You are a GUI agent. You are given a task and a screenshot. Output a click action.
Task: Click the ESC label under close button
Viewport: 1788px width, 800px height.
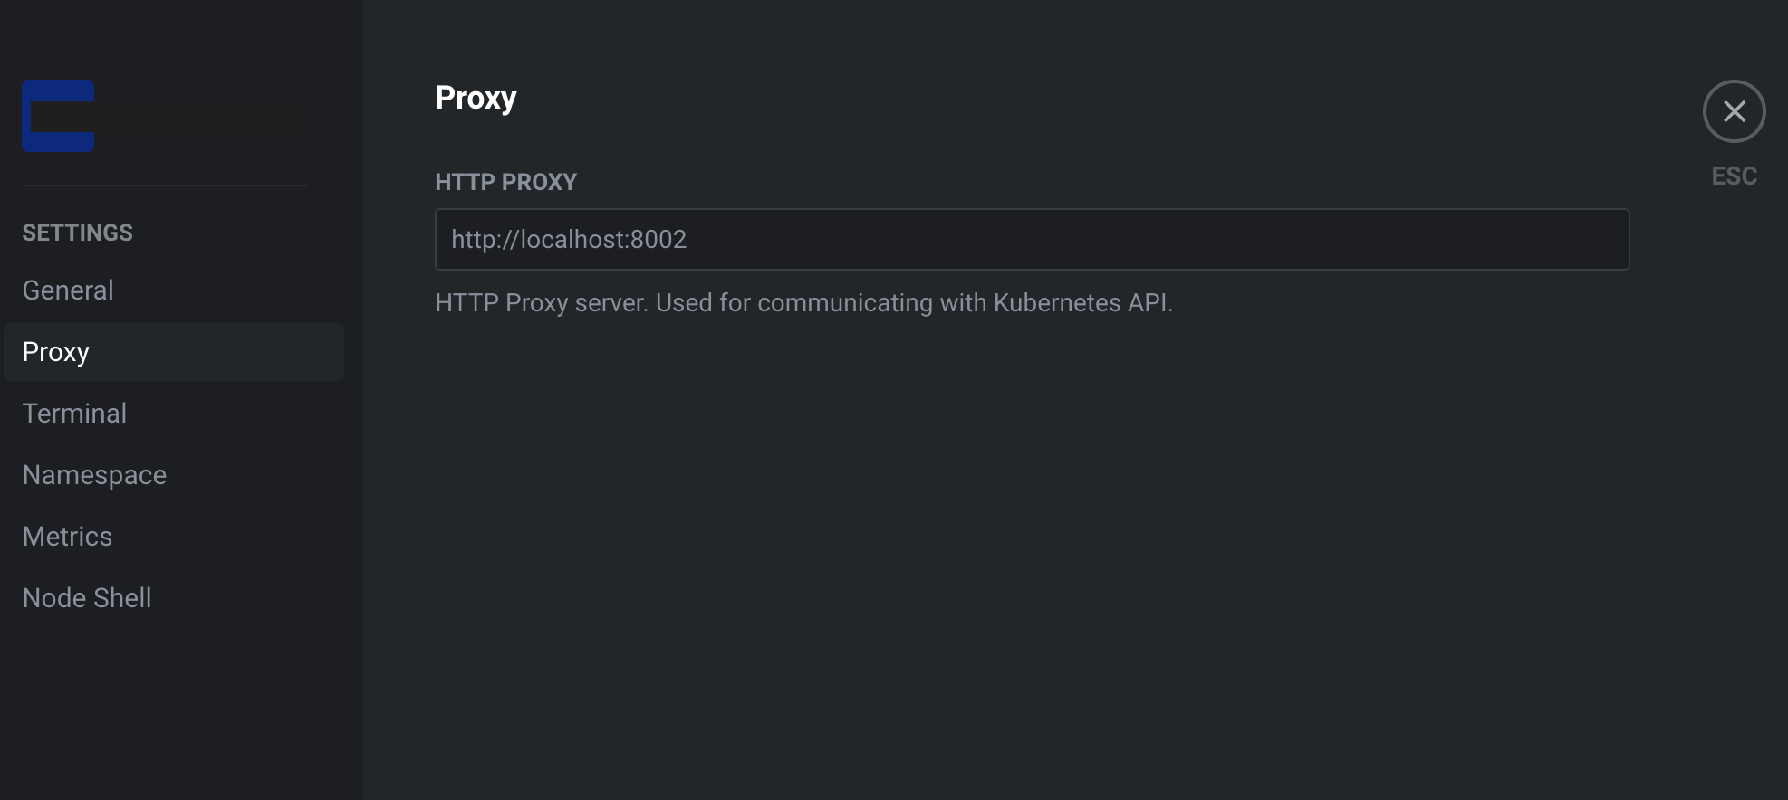tap(1734, 176)
